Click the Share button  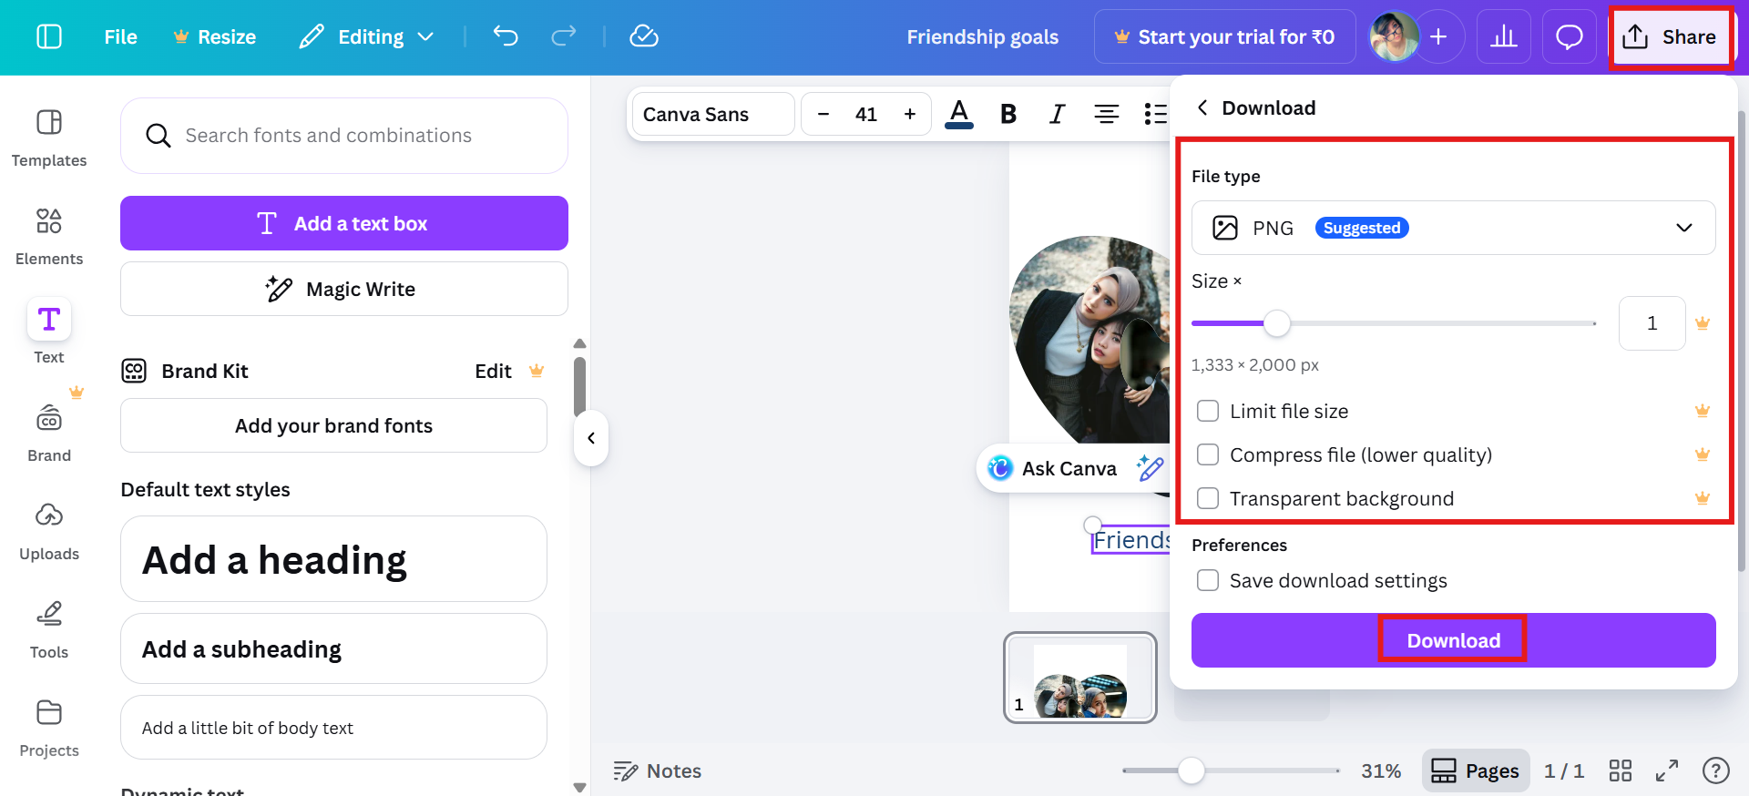pos(1670,36)
